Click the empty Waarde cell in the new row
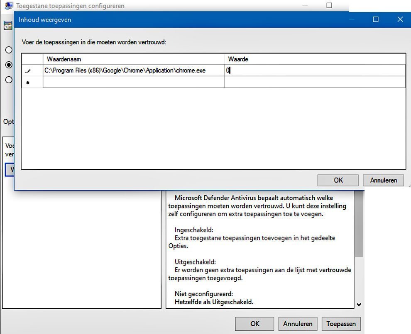 pyautogui.click(x=315, y=82)
